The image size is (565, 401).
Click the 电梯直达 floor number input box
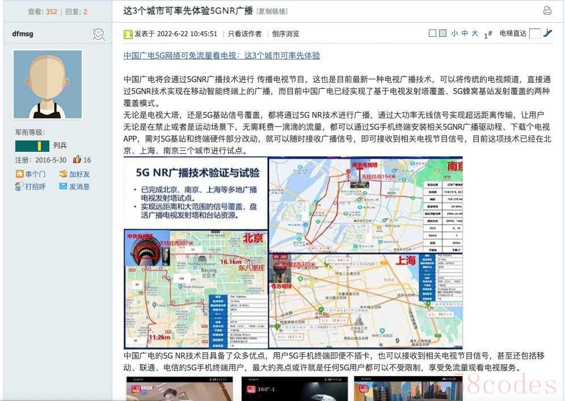click(x=535, y=33)
